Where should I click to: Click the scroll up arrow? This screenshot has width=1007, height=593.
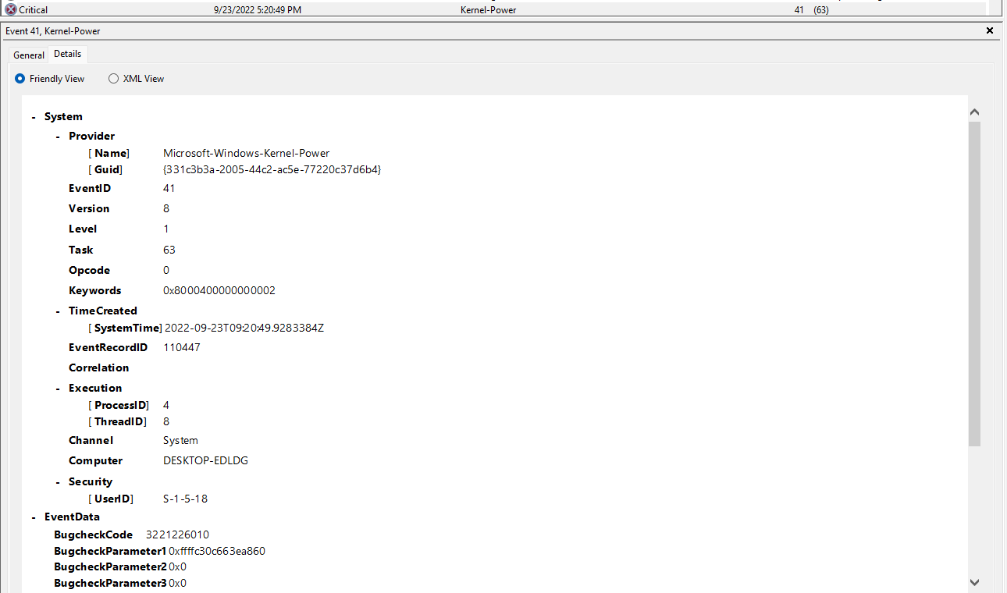974,112
